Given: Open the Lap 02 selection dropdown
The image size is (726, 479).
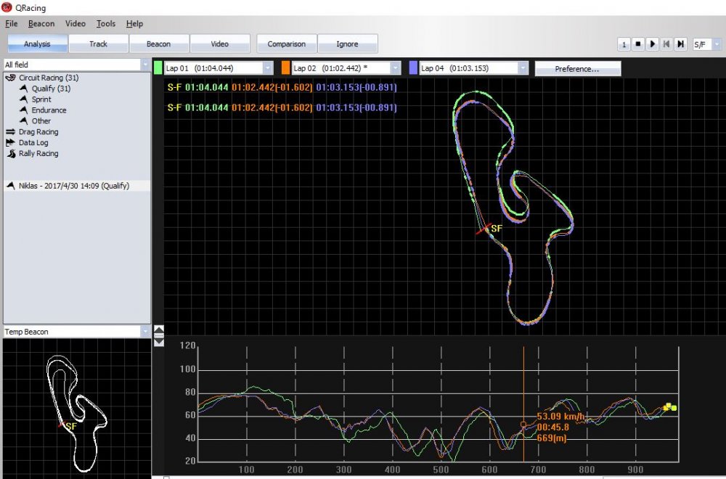Looking at the screenshot, I should (395, 68).
